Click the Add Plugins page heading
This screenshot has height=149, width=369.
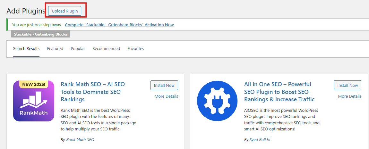[x=26, y=11]
